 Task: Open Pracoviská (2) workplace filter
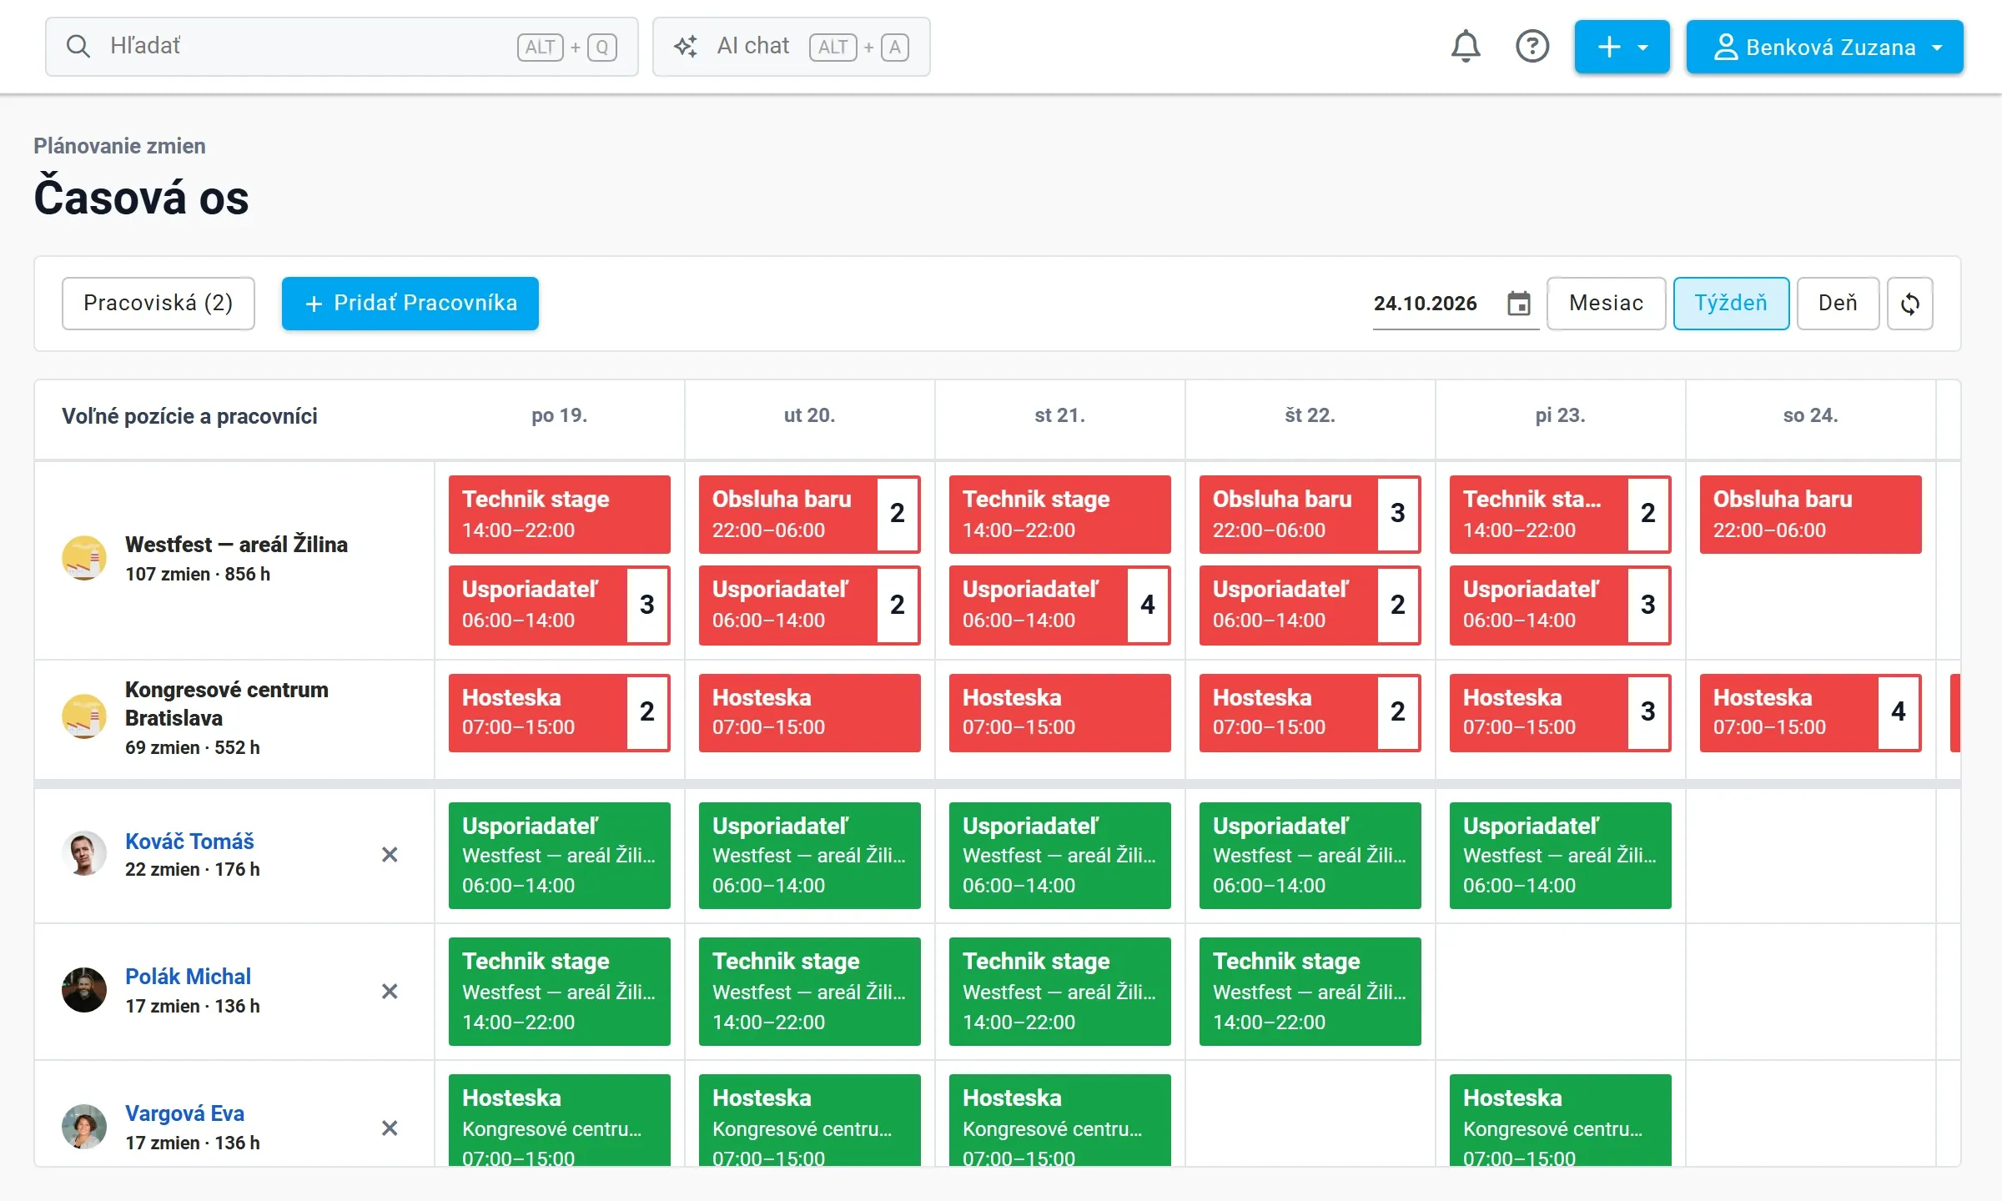click(158, 304)
